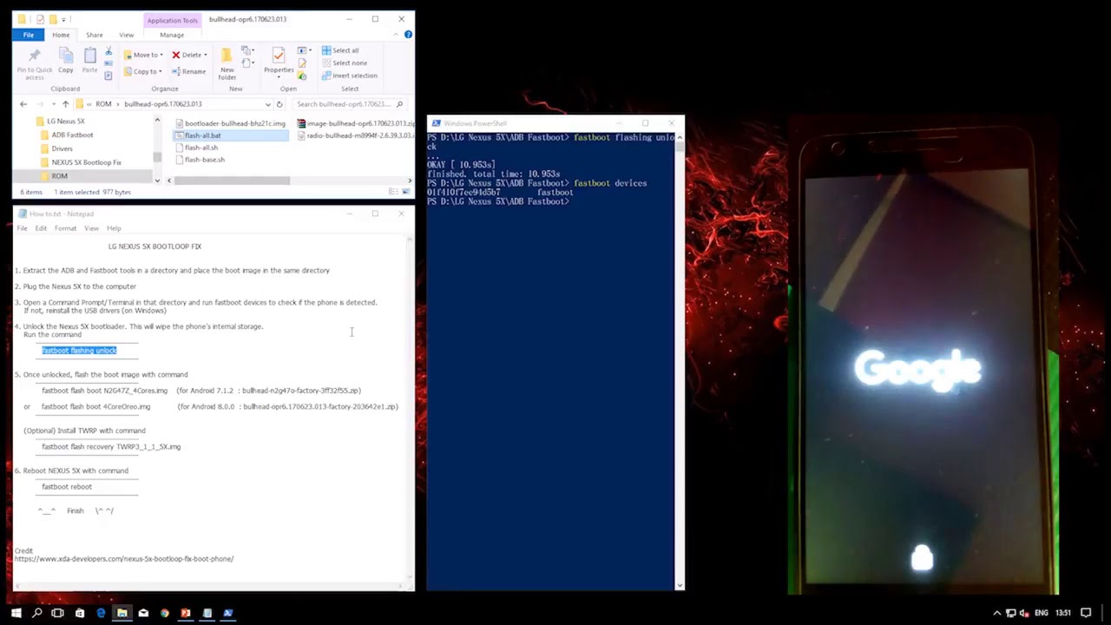
Task: Open the Delete options dropdown arrow
Action: click(206, 55)
